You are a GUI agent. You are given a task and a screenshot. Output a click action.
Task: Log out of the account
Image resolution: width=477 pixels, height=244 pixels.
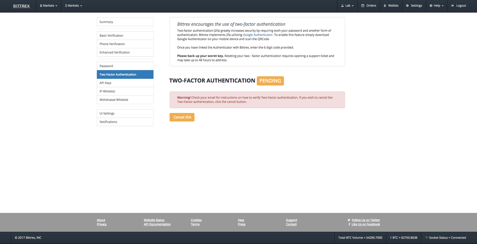click(458, 6)
